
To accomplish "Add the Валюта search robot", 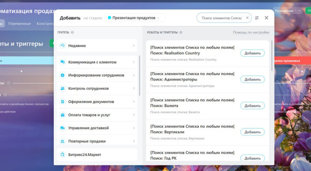I will coord(253,106).
